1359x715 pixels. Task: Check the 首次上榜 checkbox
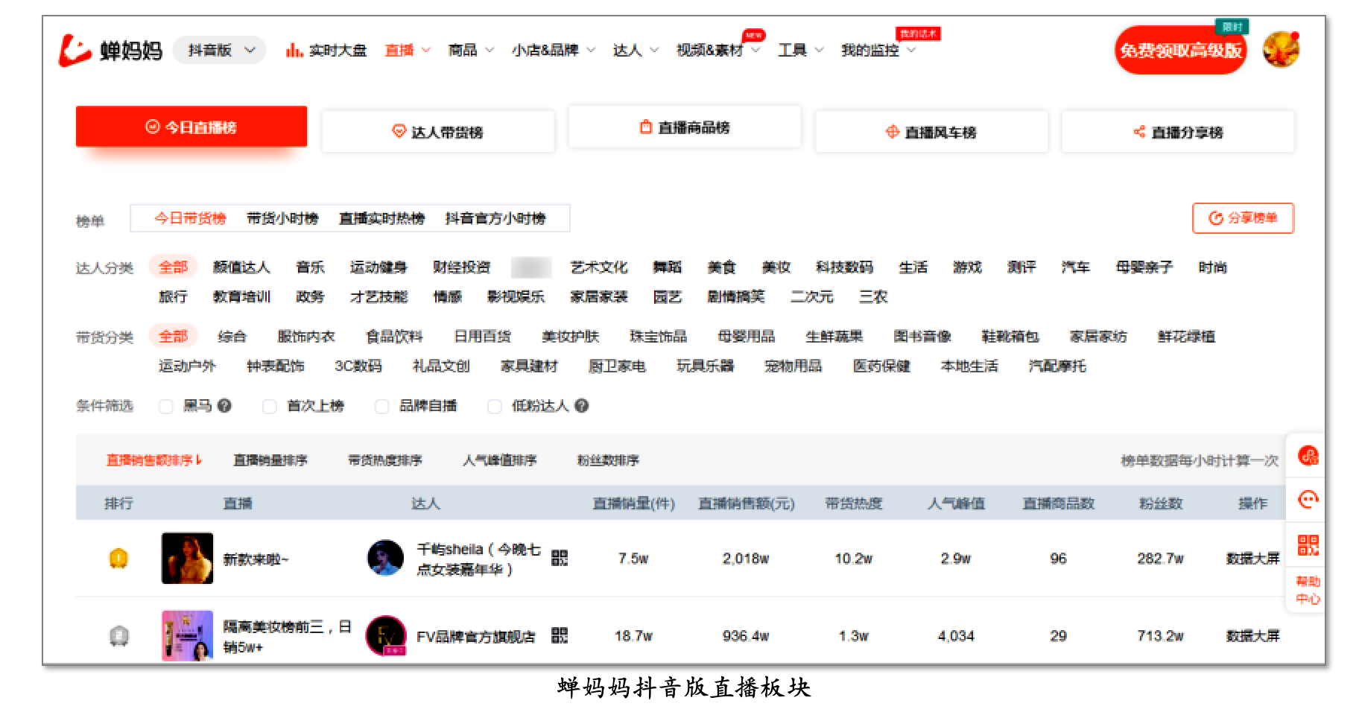270,406
